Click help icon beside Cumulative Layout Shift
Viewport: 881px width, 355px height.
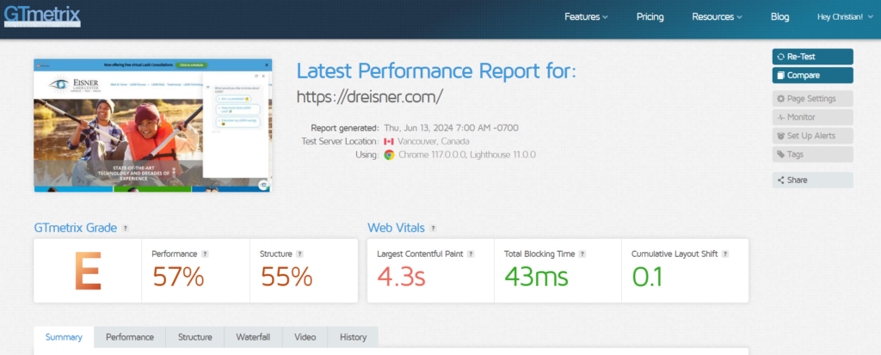point(725,254)
